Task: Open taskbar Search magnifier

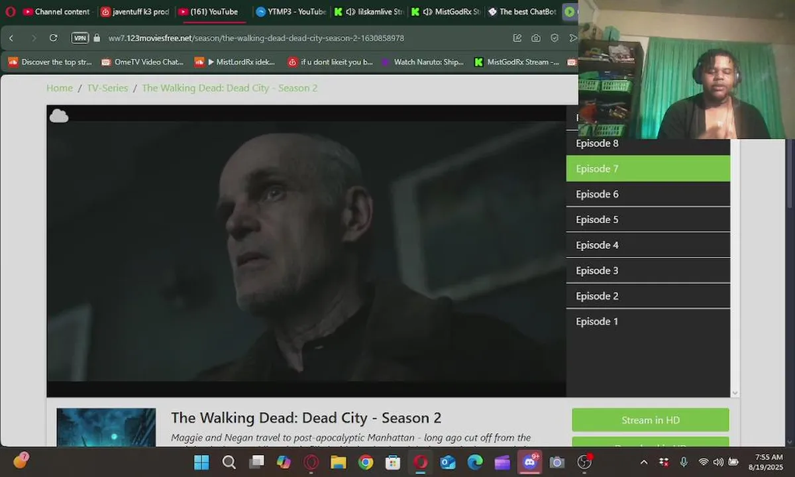Action: point(229,462)
